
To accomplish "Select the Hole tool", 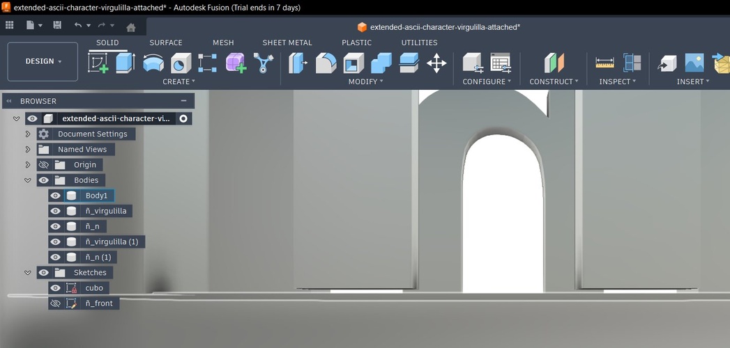I will [x=181, y=63].
